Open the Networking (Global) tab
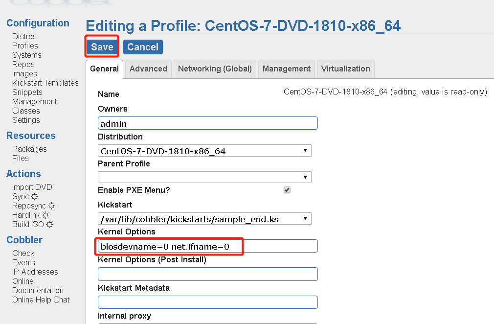The height and width of the screenshot is (324, 494). coord(215,69)
